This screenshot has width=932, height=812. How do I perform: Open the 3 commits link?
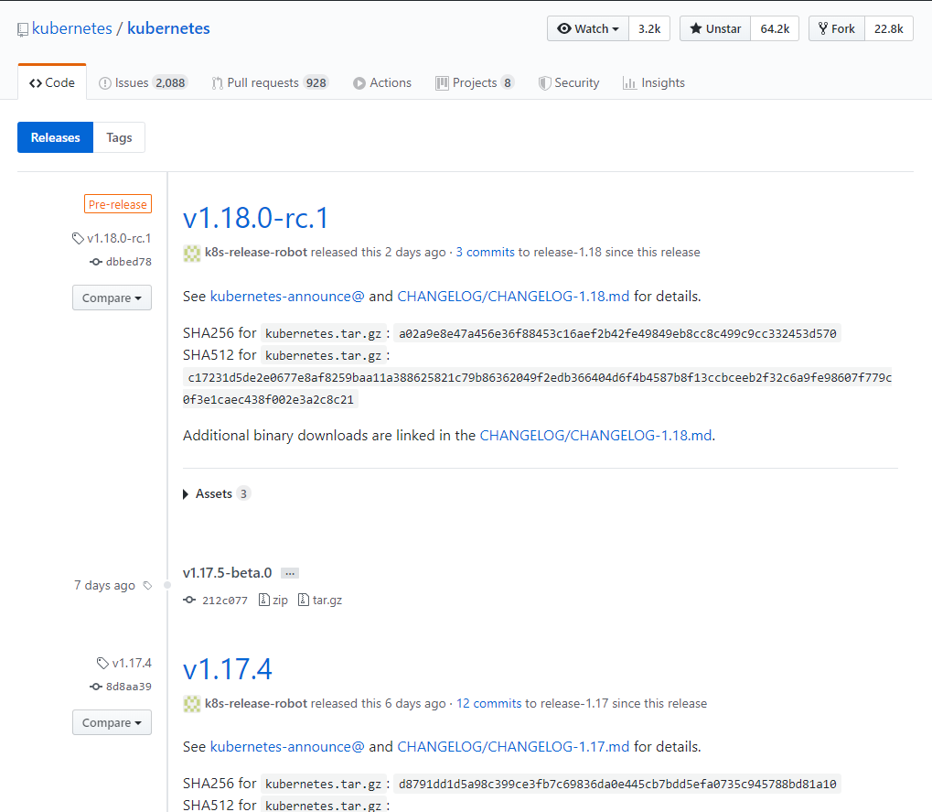click(485, 253)
